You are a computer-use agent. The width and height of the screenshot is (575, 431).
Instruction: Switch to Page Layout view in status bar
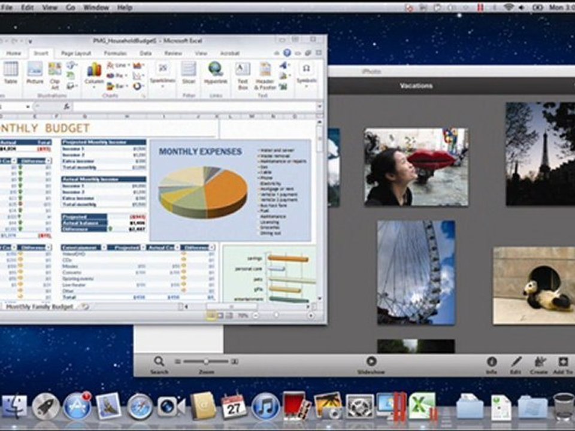tap(220, 315)
